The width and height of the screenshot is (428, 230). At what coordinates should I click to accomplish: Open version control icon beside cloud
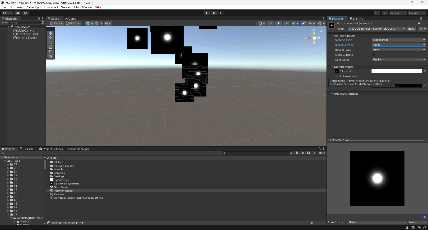point(26,13)
